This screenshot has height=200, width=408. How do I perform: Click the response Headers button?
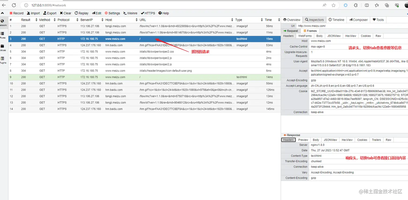(x=288, y=140)
